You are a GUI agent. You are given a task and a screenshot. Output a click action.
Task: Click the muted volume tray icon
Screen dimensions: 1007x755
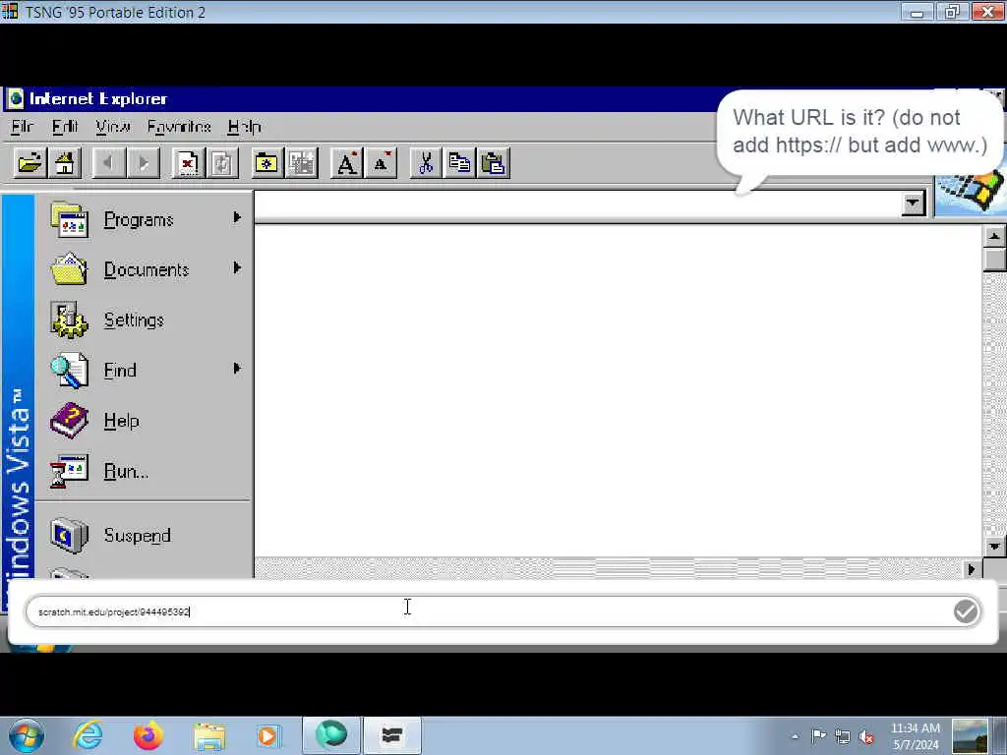click(867, 737)
